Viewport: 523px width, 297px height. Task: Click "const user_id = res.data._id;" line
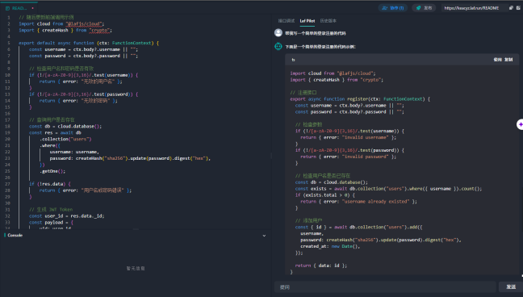(x=67, y=216)
